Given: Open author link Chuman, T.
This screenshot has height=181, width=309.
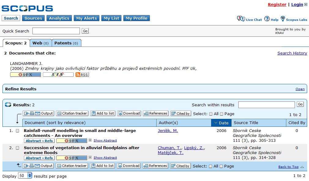Looking at the screenshot, I should (x=169, y=148).
